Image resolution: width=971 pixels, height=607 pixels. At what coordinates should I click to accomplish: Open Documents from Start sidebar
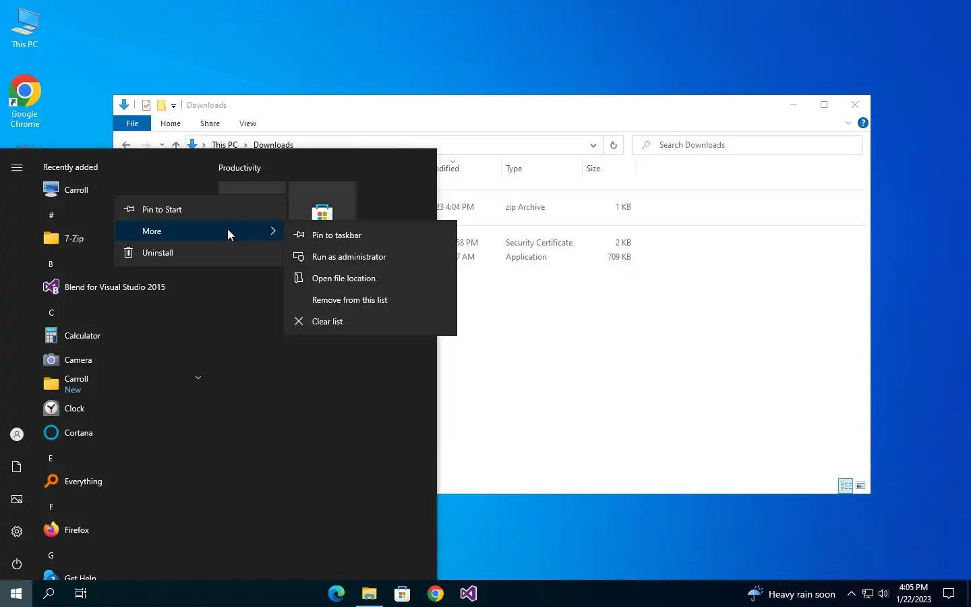[17, 467]
